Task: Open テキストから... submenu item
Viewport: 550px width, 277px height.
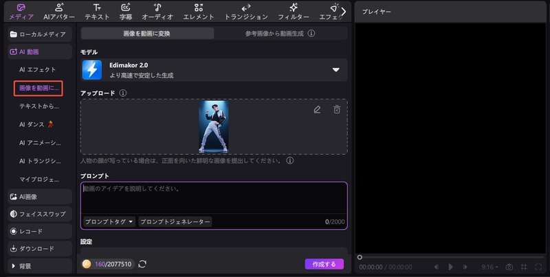Action: click(x=39, y=106)
